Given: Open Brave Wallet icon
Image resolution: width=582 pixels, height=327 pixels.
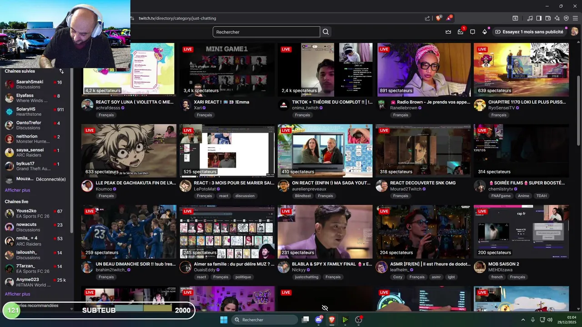Looking at the screenshot, I should [x=548, y=18].
